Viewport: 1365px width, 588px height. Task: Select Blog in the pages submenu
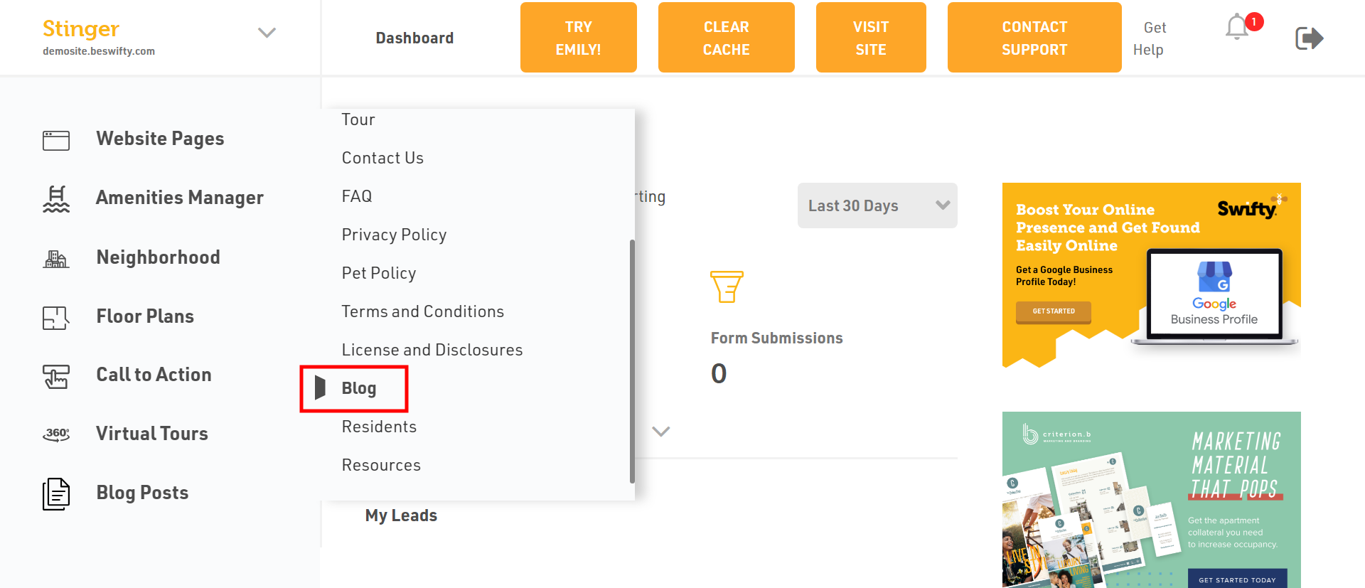[359, 388]
